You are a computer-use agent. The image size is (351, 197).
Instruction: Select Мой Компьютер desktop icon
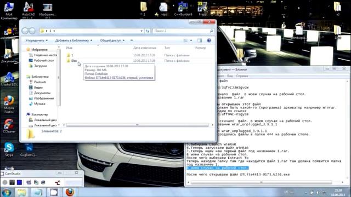(x=9, y=10)
